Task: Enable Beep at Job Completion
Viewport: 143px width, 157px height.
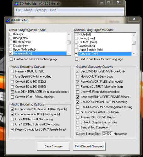Action: click(78, 127)
